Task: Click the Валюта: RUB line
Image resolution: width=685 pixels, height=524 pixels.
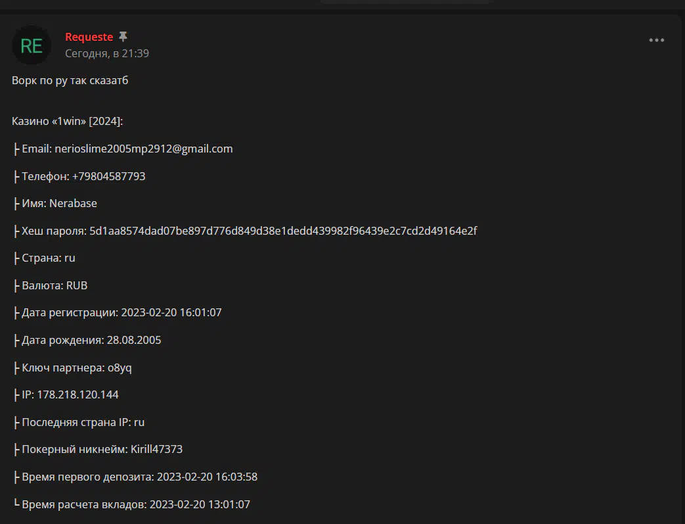Action: tap(51, 285)
